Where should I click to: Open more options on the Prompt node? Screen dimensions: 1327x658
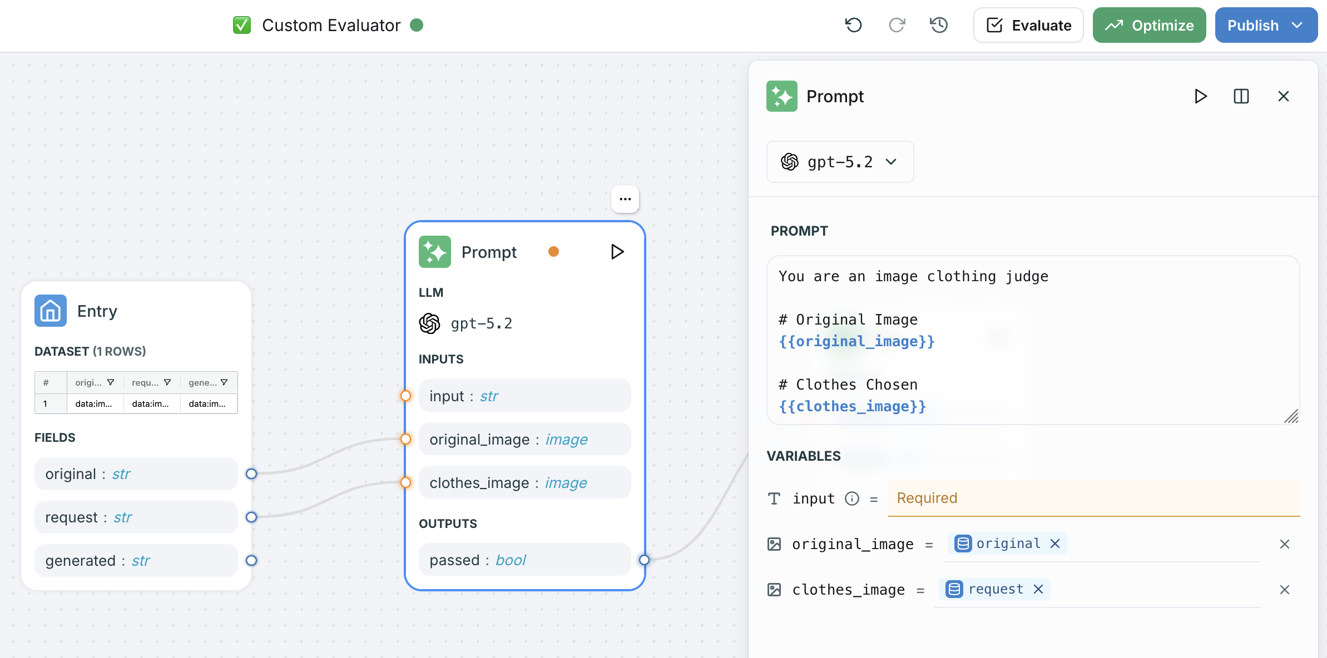point(625,198)
